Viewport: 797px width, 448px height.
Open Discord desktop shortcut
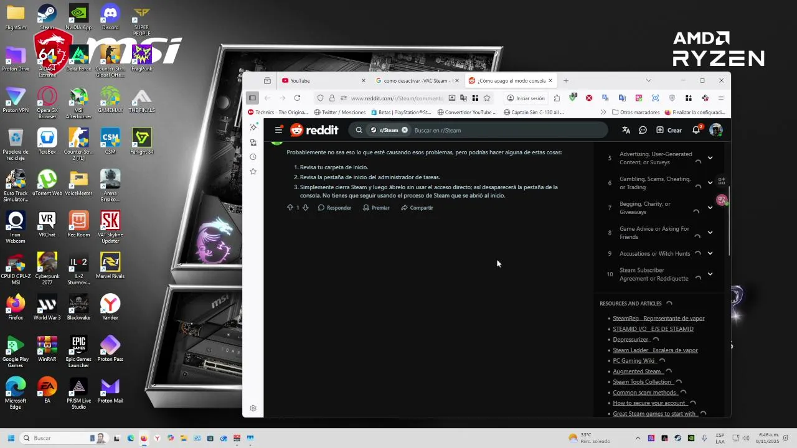[110, 17]
